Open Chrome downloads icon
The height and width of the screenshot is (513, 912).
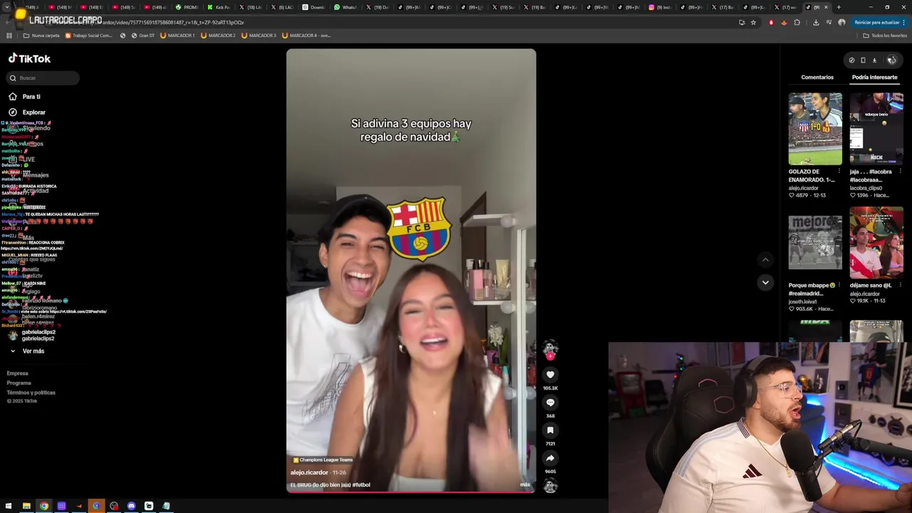point(816,22)
